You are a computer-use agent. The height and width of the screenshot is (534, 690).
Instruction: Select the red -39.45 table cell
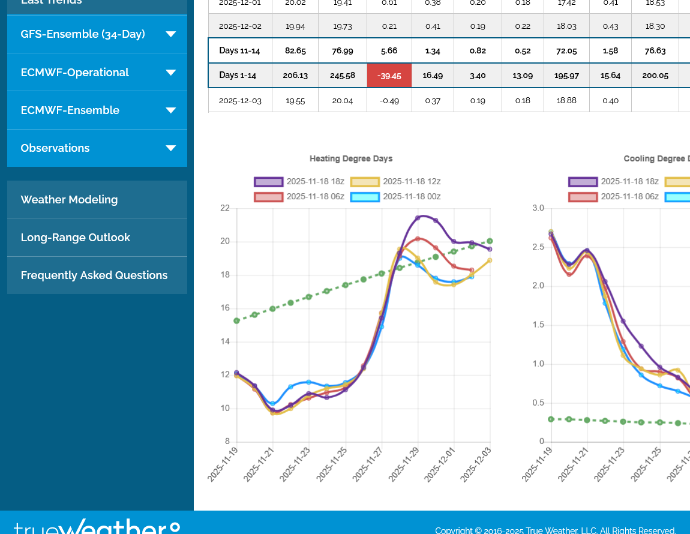pyautogui.click(x=389, y=76)
